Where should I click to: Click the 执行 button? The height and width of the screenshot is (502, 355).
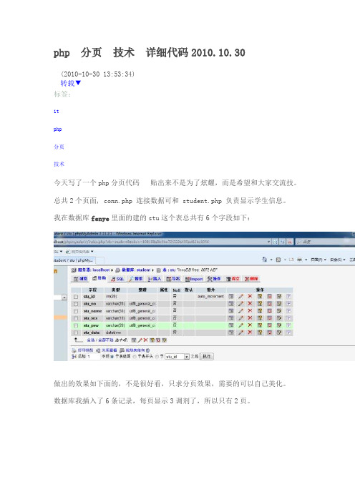[x=207, y=356]
